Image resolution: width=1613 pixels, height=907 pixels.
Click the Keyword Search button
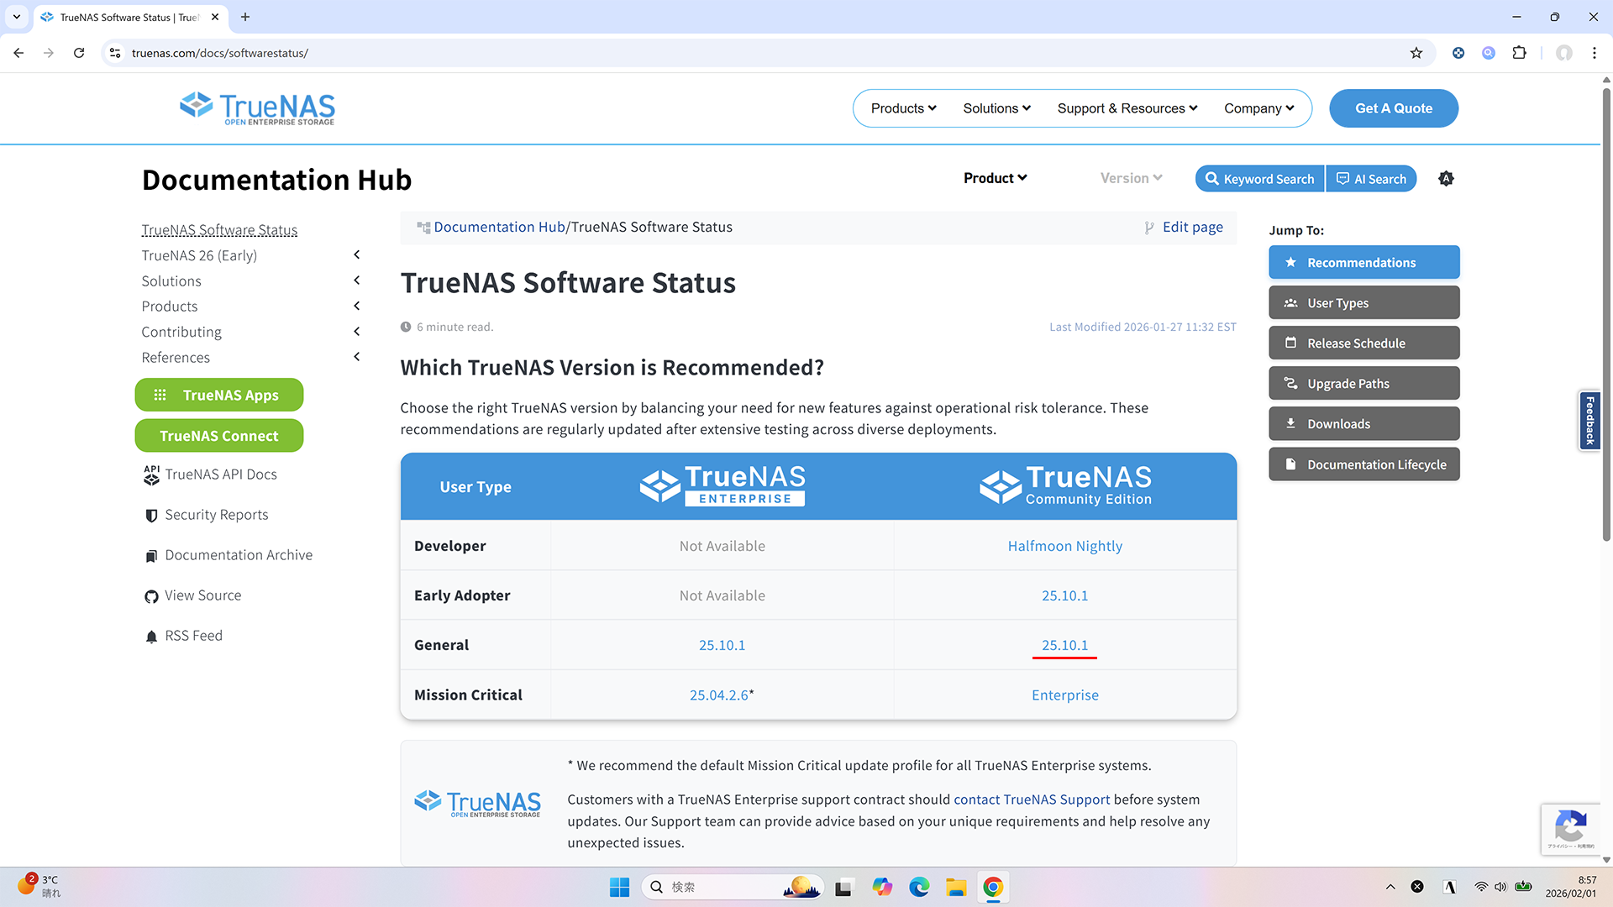coord(1259,179)
